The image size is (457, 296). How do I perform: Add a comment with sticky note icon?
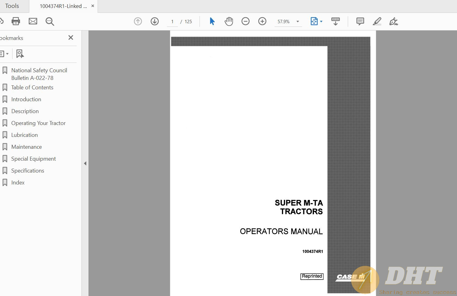click(x=360, y=21)
